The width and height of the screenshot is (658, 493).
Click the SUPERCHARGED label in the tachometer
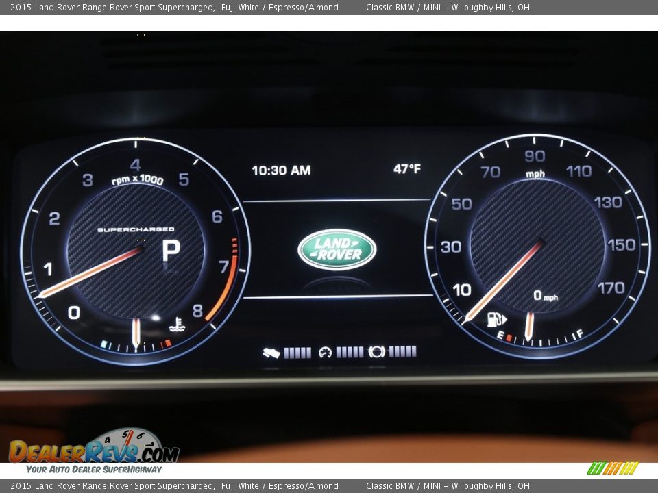tap(136, 229)
